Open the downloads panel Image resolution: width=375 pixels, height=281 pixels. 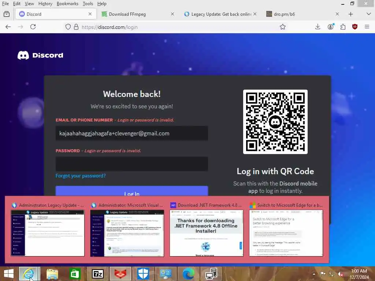318,27
